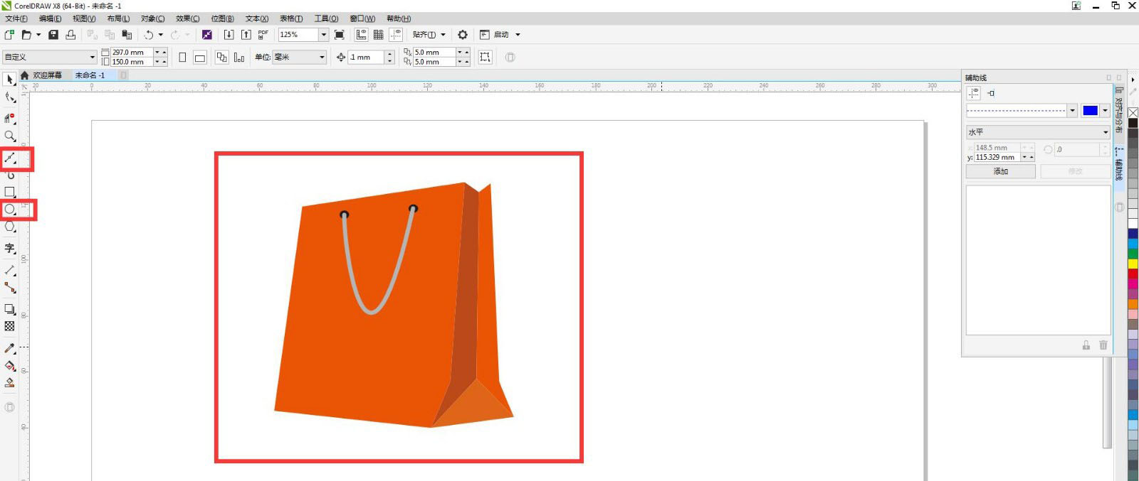
Task: Open the Options gear icon
Action: [463, 34]
